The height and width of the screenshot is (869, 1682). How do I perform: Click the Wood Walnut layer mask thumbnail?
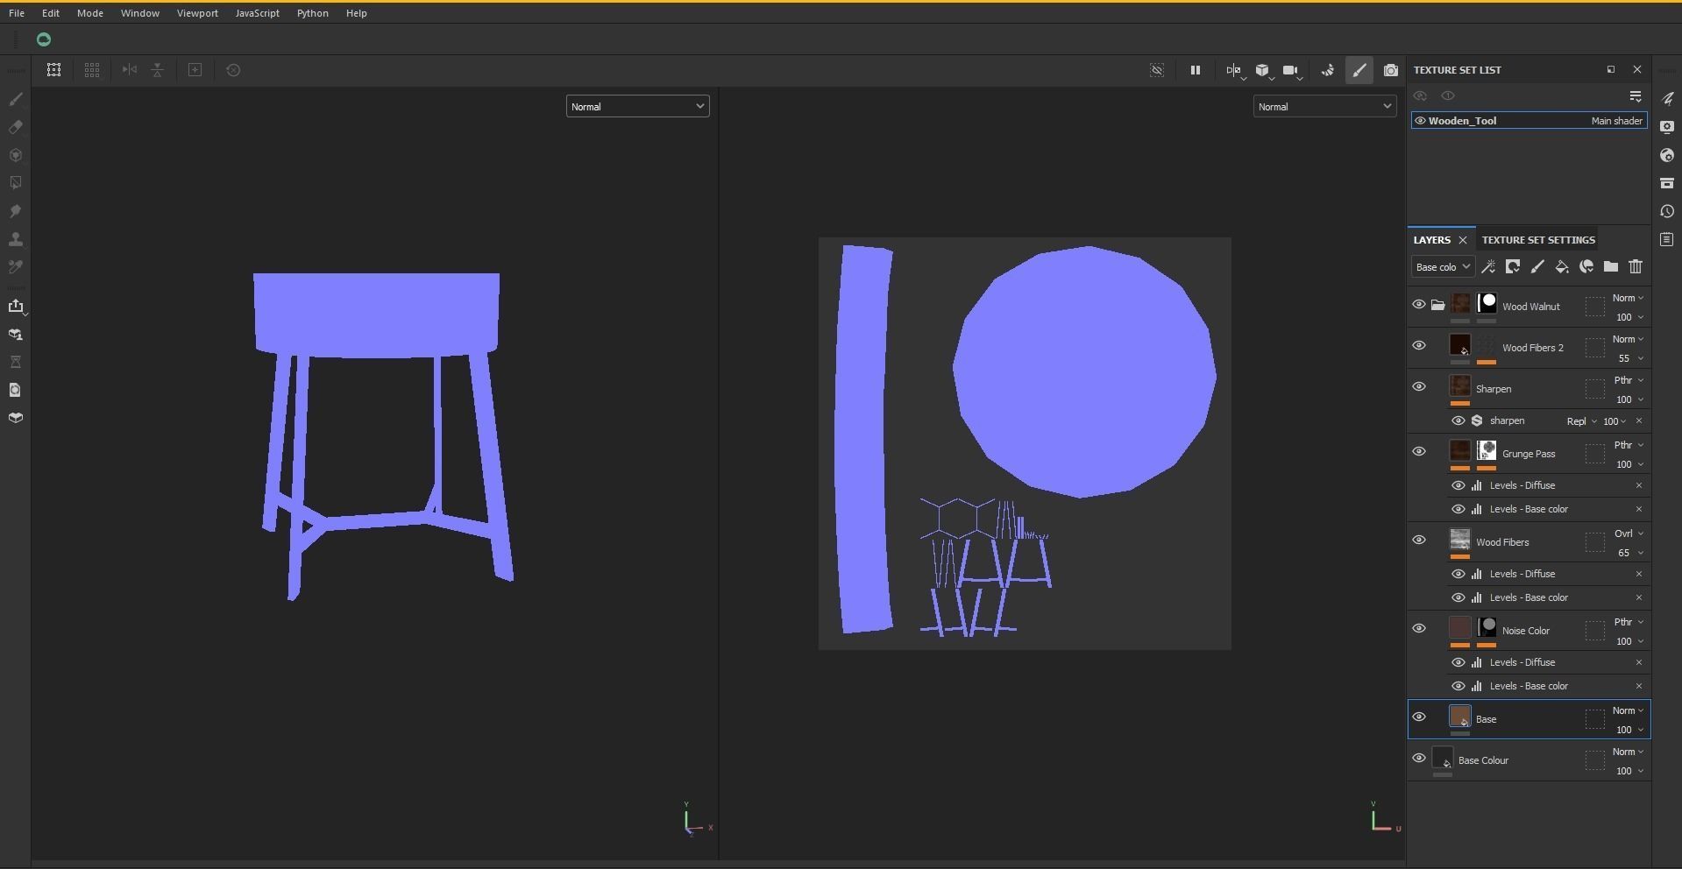tap(1487, 304)
